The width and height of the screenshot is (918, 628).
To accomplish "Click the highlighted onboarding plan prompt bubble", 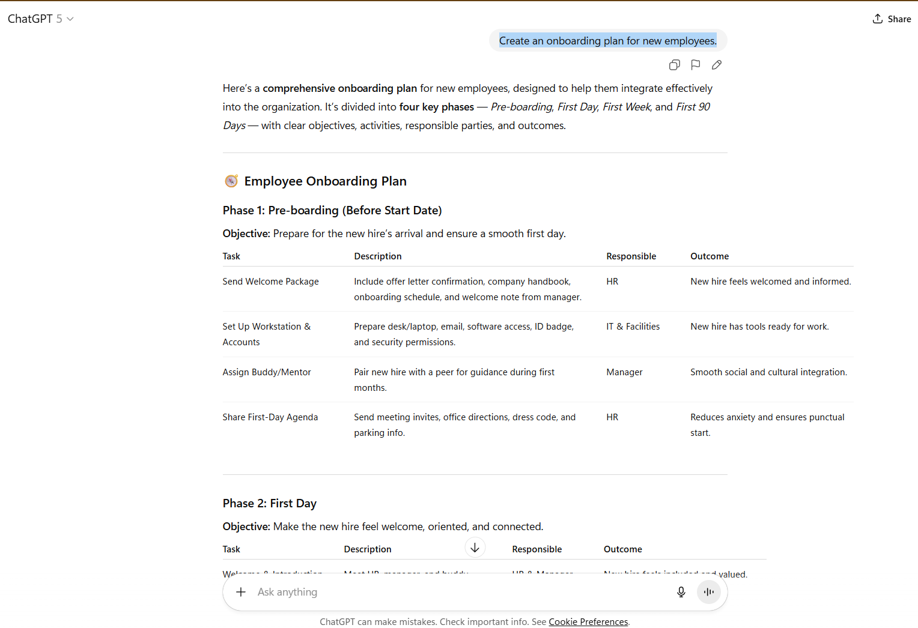I will click(x=607, y=41).
